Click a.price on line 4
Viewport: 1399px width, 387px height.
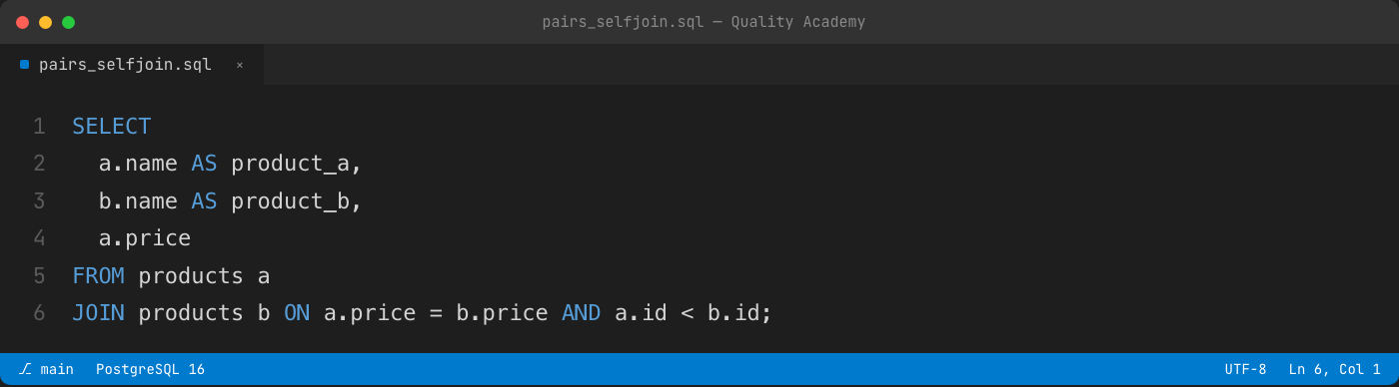tap(145, 238)
